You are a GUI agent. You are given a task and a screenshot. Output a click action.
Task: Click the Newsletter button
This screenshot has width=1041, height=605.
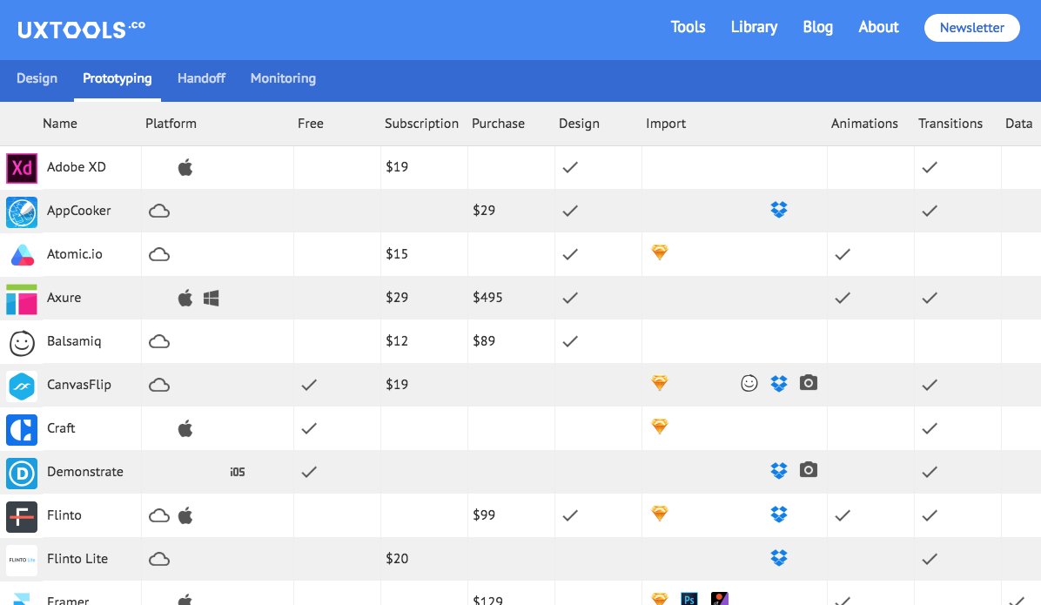(971, 28)
